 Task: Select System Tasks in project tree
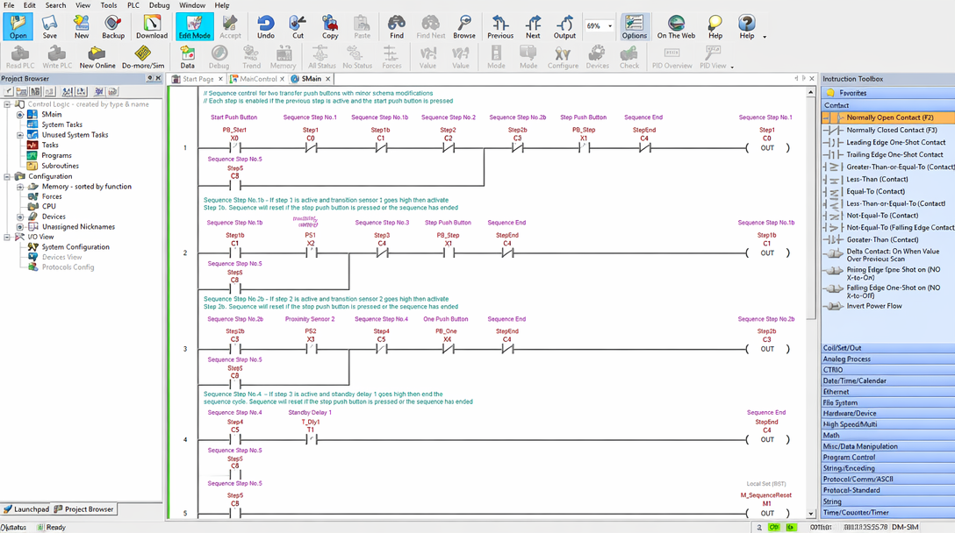61,124
